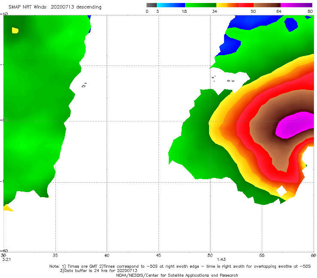Click the color scale label '18'
The height and width of the screenshot is (278, 317).
point(184,11)
